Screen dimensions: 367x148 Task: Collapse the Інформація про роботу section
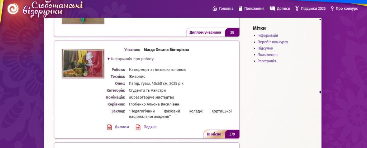point(130,59)
